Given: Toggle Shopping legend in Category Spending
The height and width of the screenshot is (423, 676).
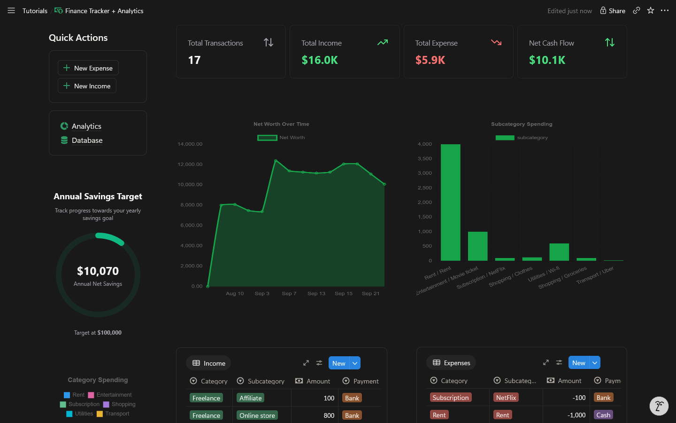Looking at the screenshot, I should (119, 404).
